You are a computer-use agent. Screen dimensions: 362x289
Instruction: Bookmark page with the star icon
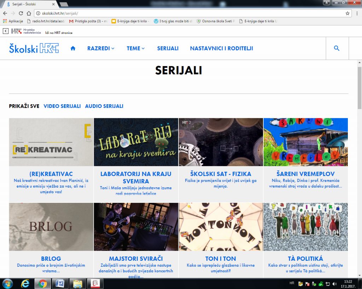click(x=348, y=13)
